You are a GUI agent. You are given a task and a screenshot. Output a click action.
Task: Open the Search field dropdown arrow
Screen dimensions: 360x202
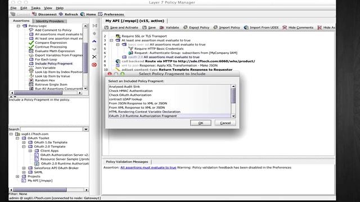(x=86, y=130)
